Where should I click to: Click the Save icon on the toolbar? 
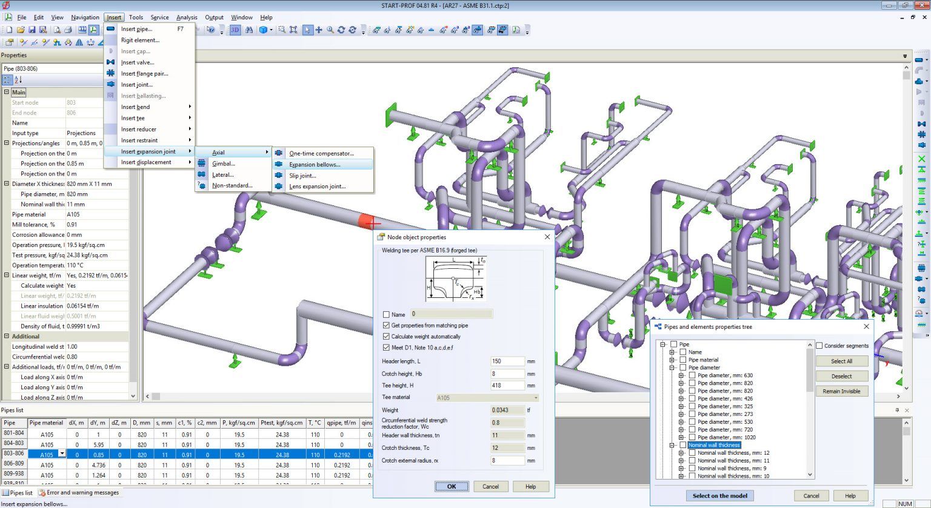(32, 29)
